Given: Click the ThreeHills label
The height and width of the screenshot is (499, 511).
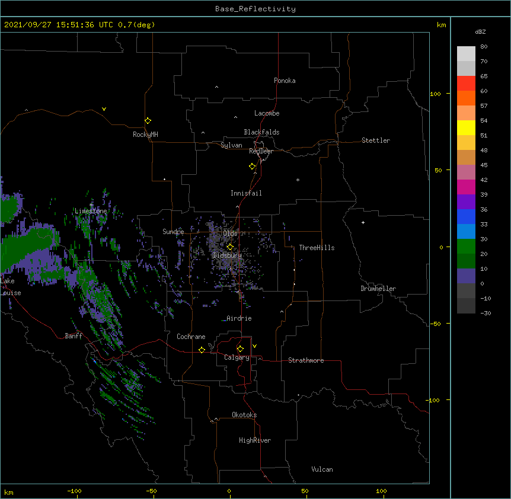Looking at the screenshot, I should click(317, 248).
